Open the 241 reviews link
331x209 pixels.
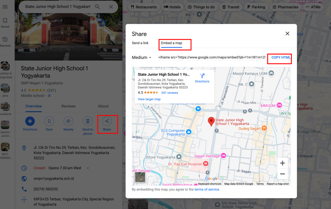(169, 93)
